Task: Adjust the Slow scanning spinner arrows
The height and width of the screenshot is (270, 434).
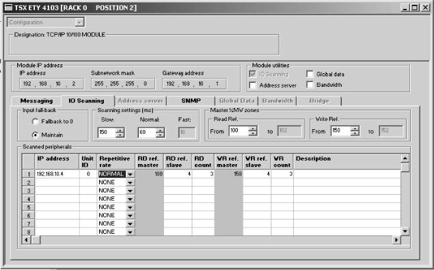Action: [120, 133]
